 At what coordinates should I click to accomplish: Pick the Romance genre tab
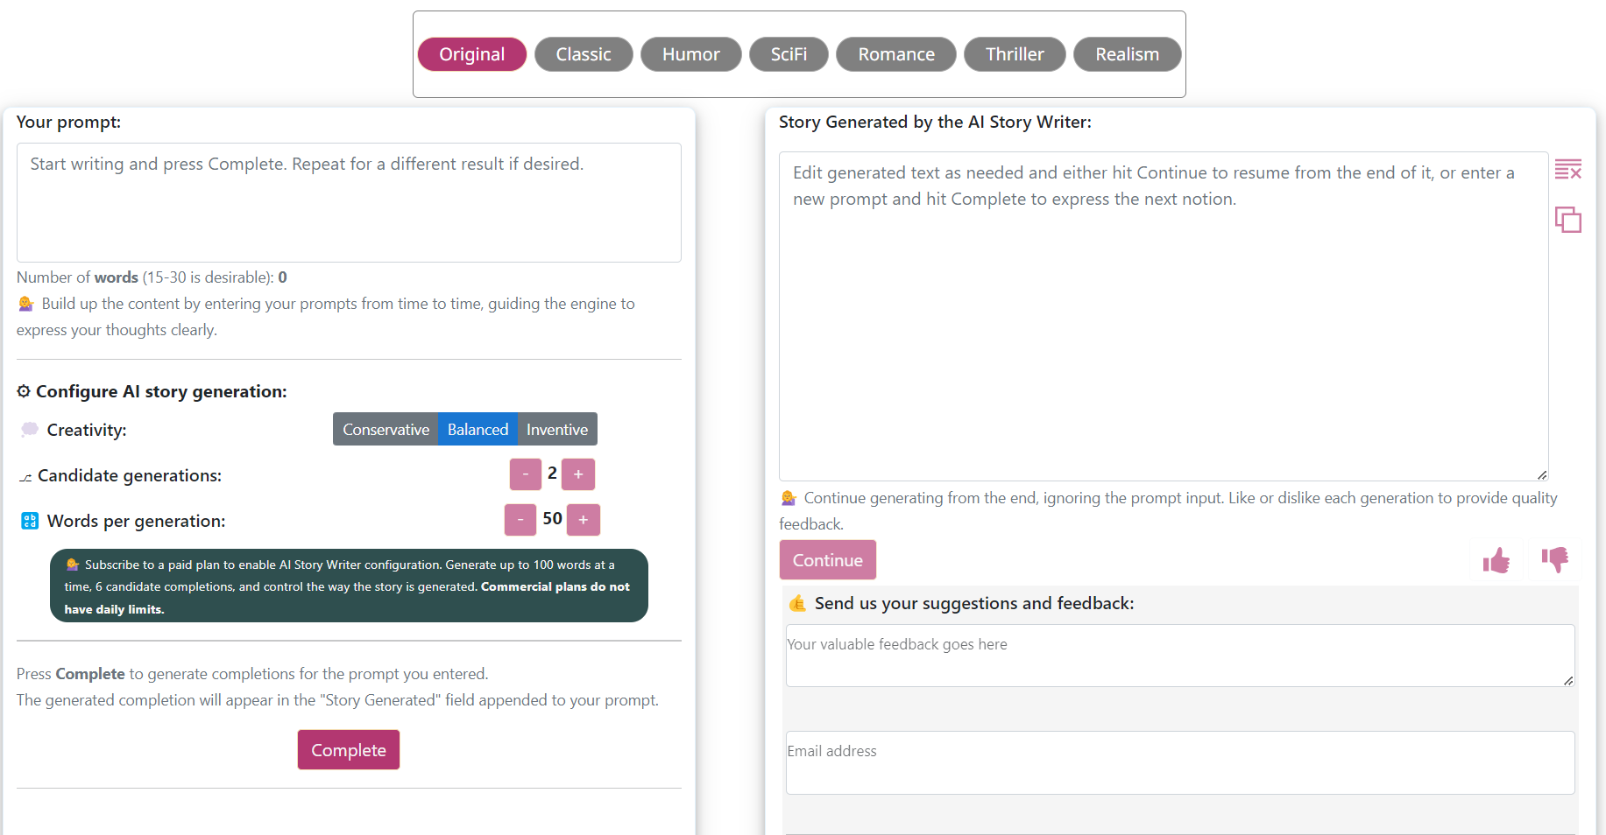[x=895, y=54]
